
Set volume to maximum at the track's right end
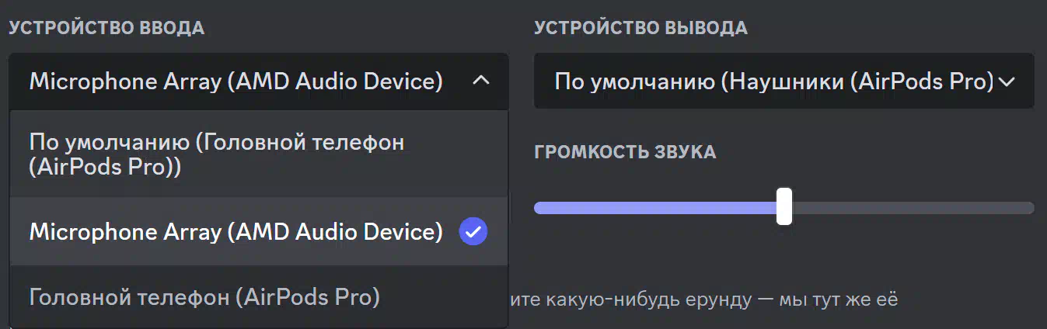1031,207
